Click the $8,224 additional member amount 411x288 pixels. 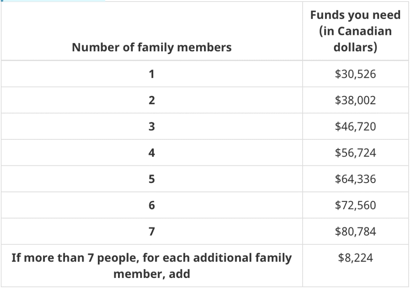tap(355, 258)
